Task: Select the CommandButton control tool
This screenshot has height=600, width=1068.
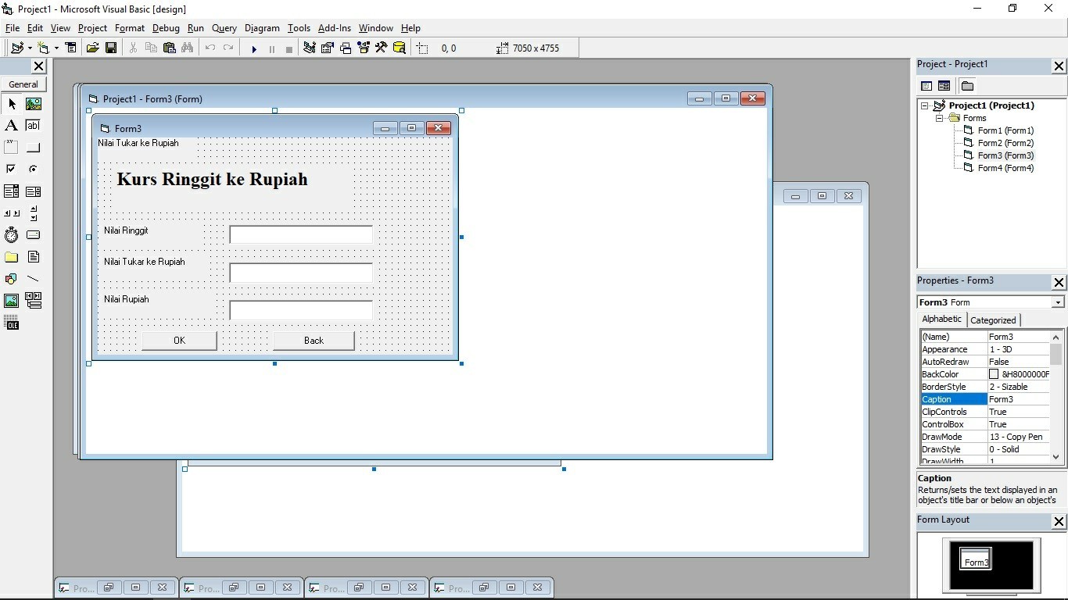Action: coord(33,147)
